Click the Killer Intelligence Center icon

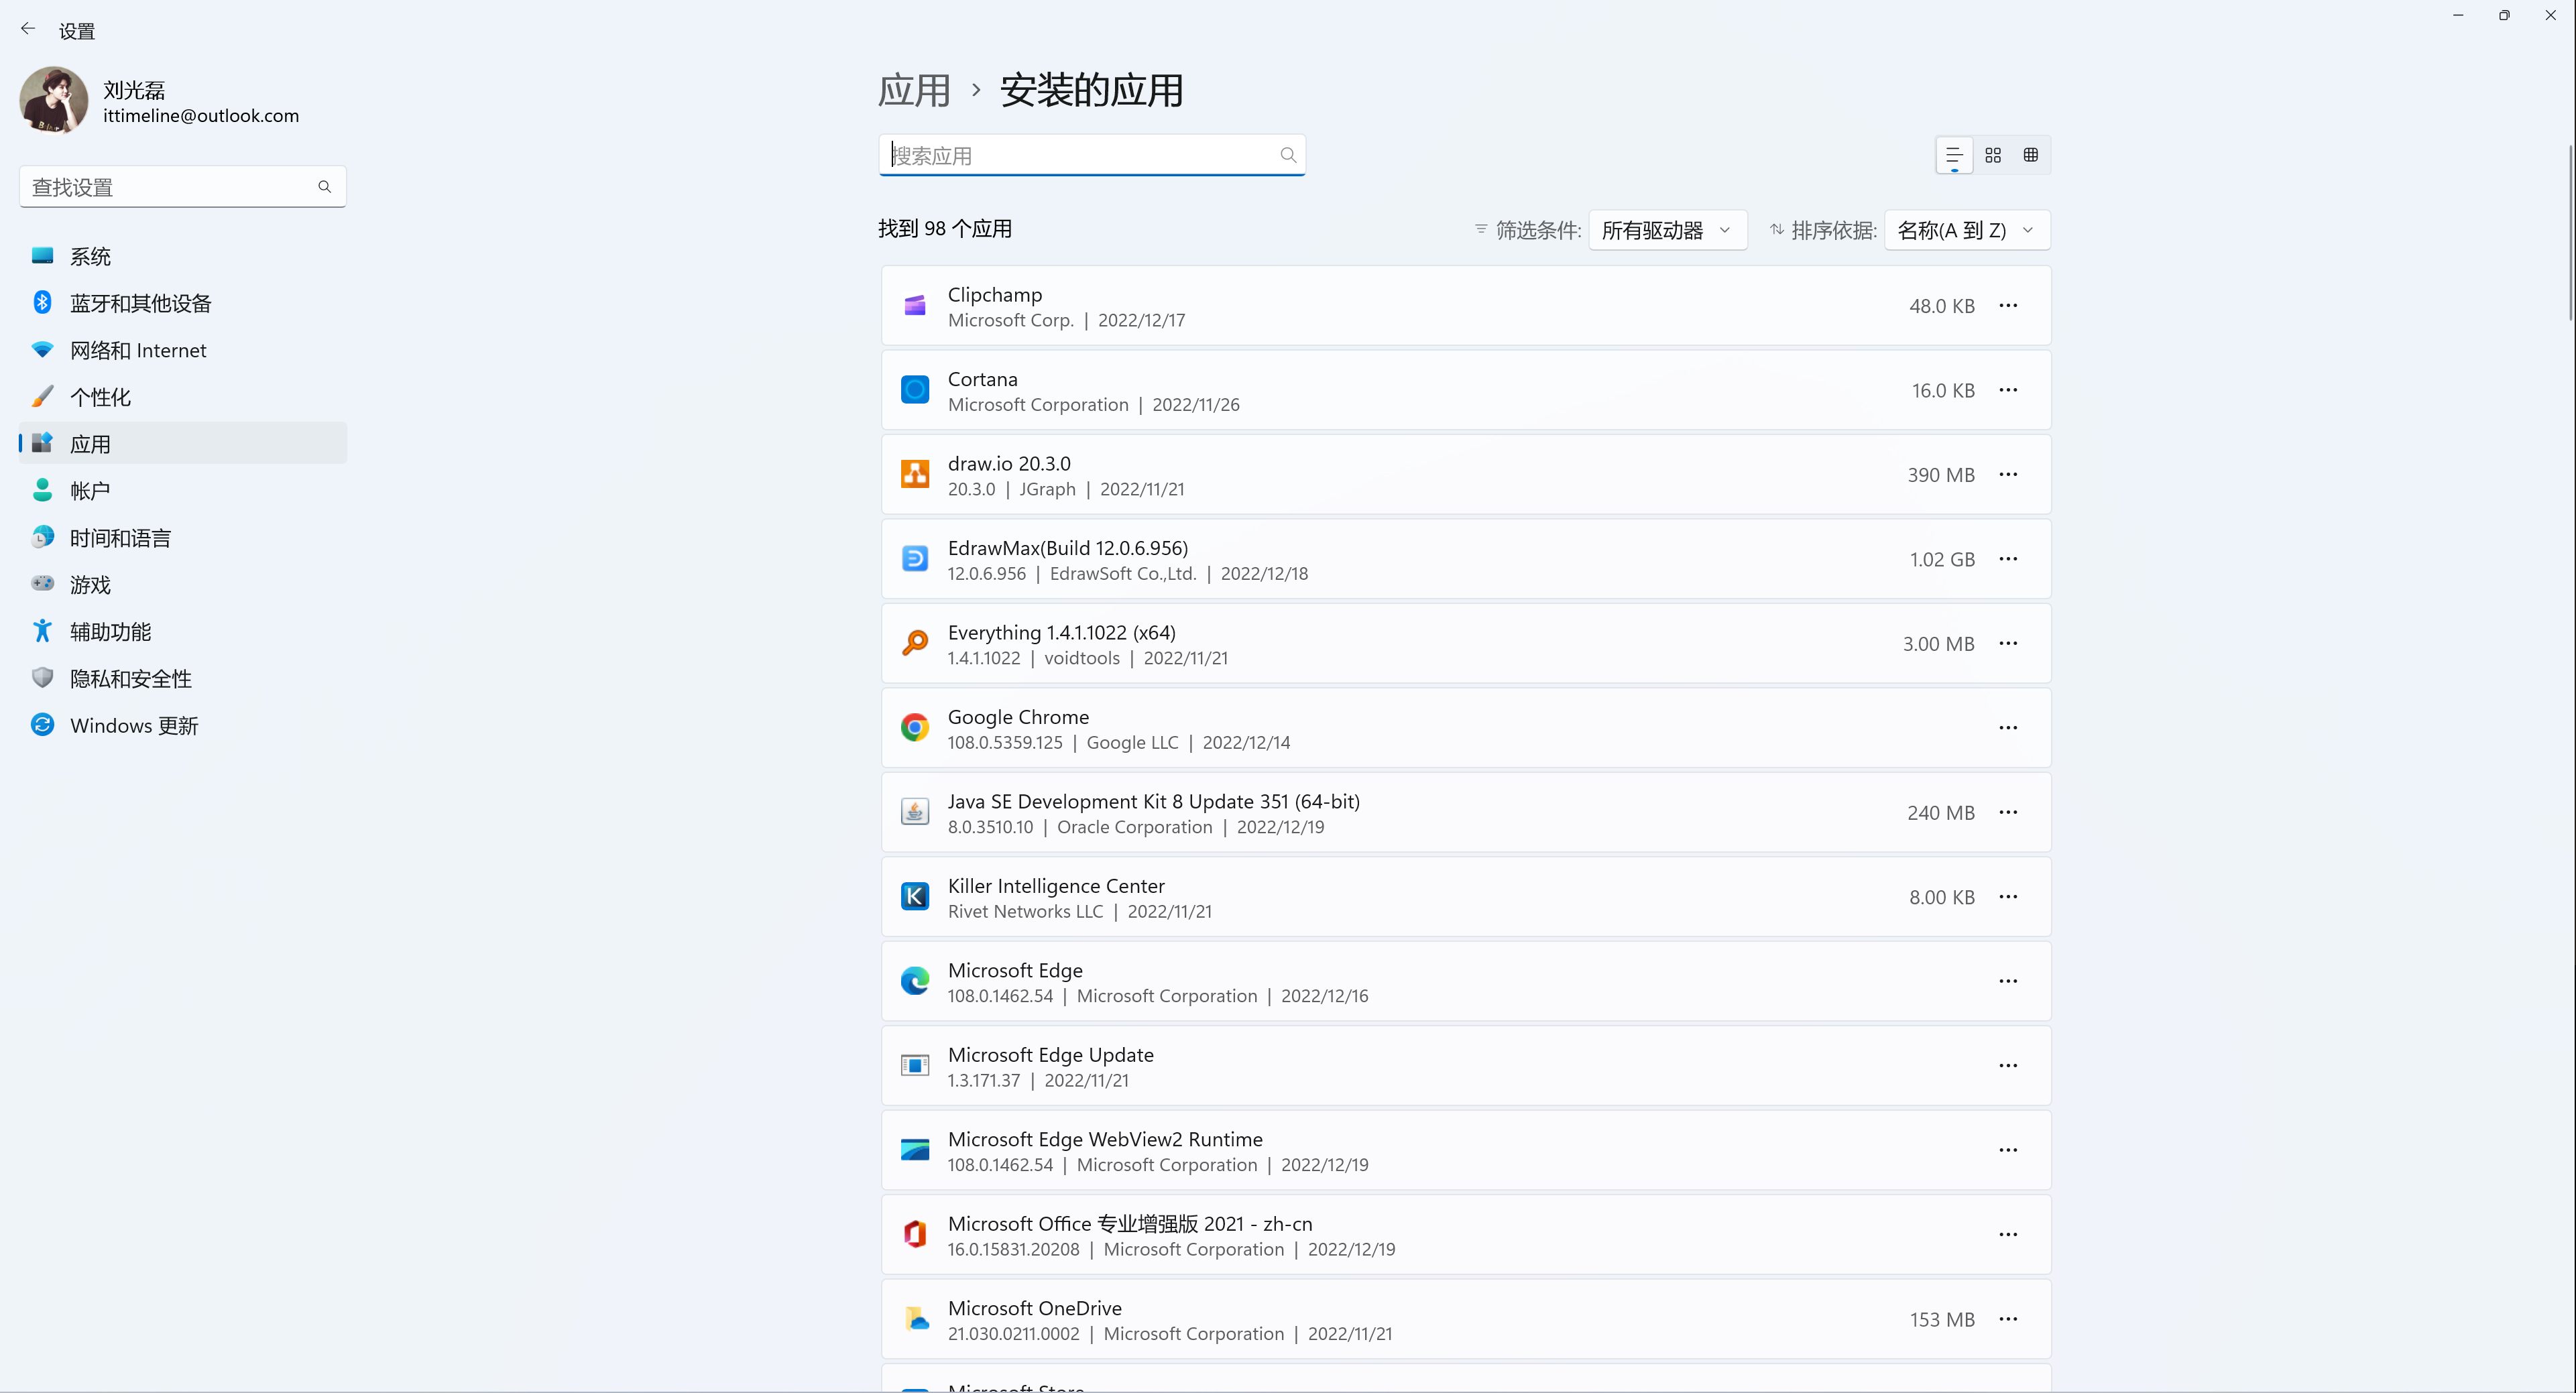tap(914, 897)
